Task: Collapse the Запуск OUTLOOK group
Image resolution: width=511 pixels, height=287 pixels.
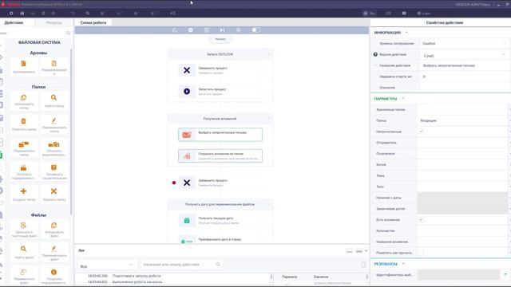Action: pyautogui.click(x=268, y=54)
